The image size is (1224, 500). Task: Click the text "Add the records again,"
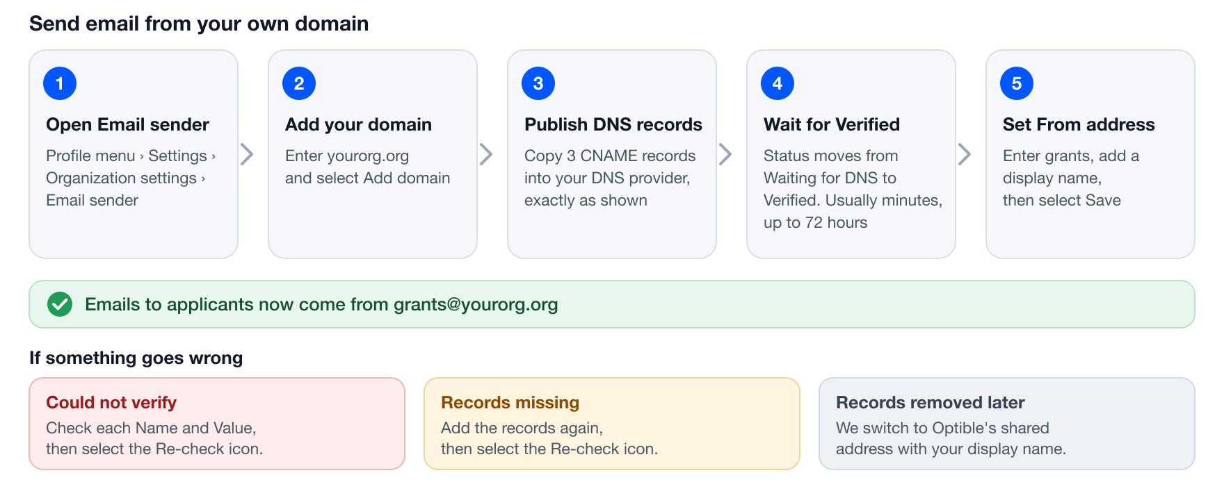point(522,428)
